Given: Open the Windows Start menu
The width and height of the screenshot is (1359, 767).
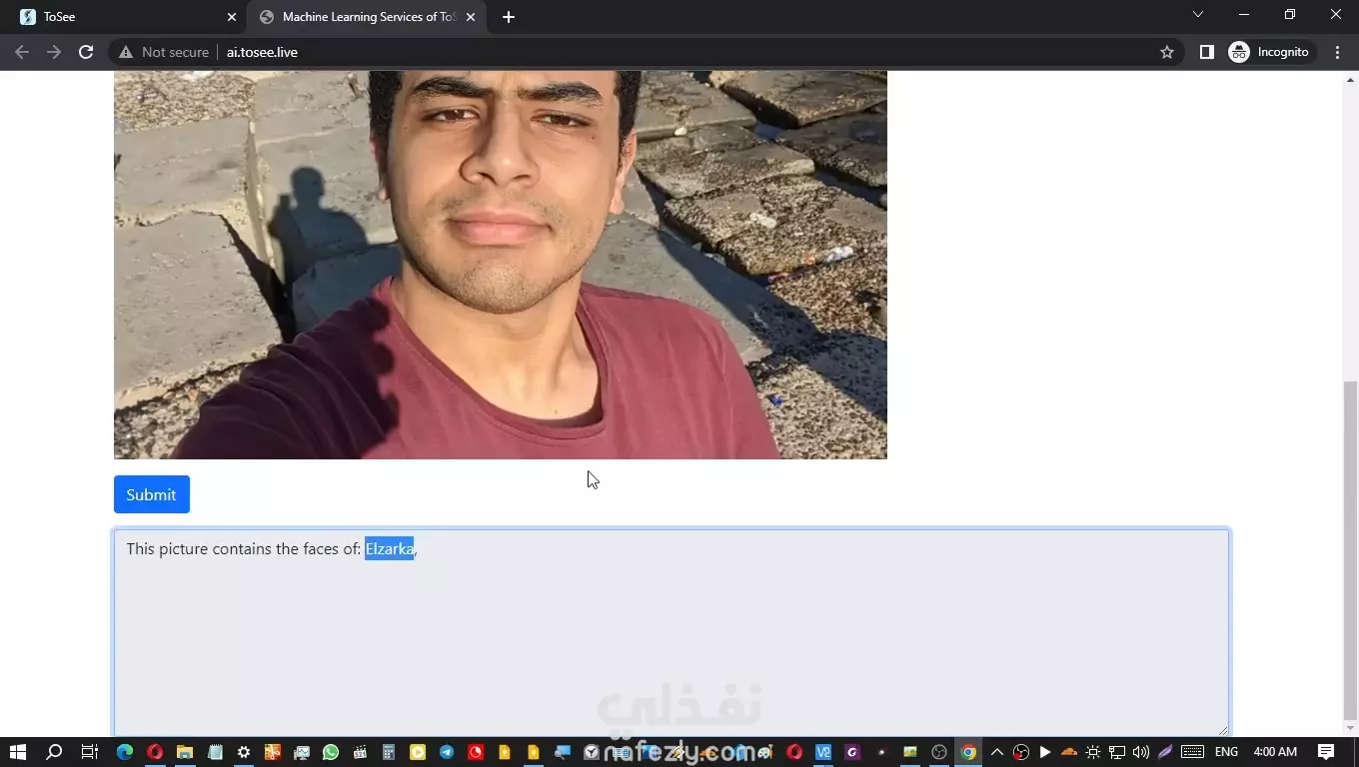Looking at the screenshot, I should [17, 752].
